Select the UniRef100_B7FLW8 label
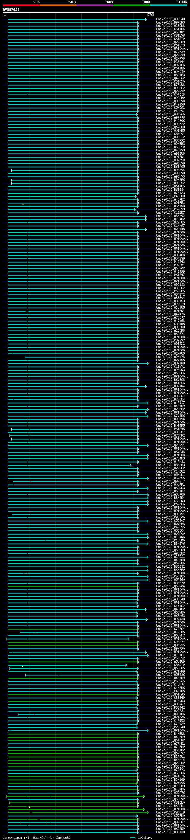The height and width of the screenshot is (840, 190). coord(170,85)
